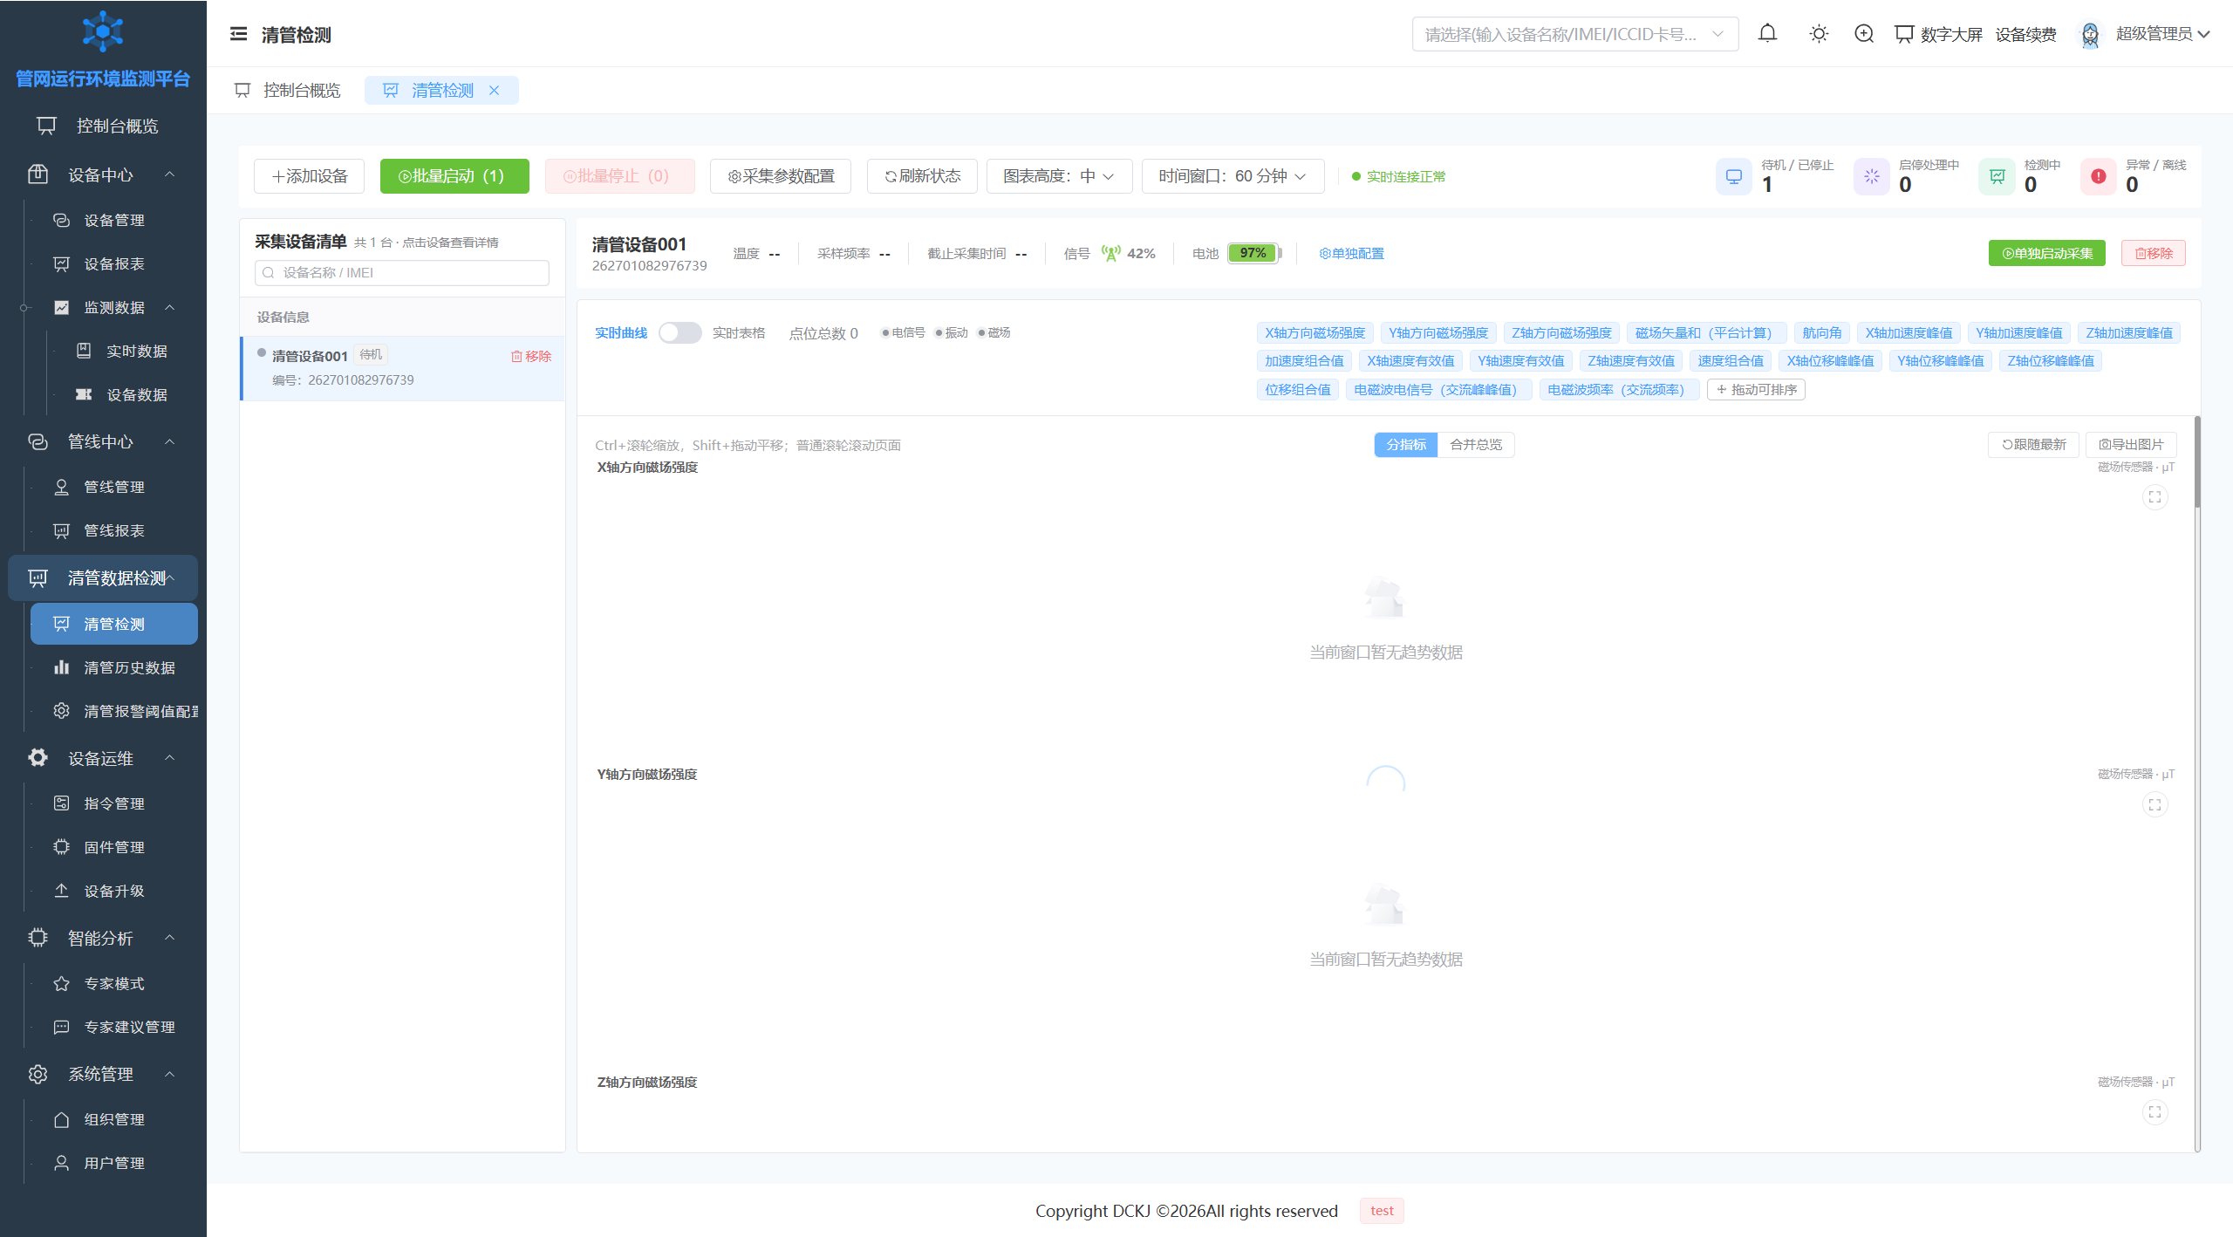This screenshot has height=1237, width=2233.
Task: Expand the Z轴方向磁场强度 chart to fullscreen
Action: (2154, 1112)
